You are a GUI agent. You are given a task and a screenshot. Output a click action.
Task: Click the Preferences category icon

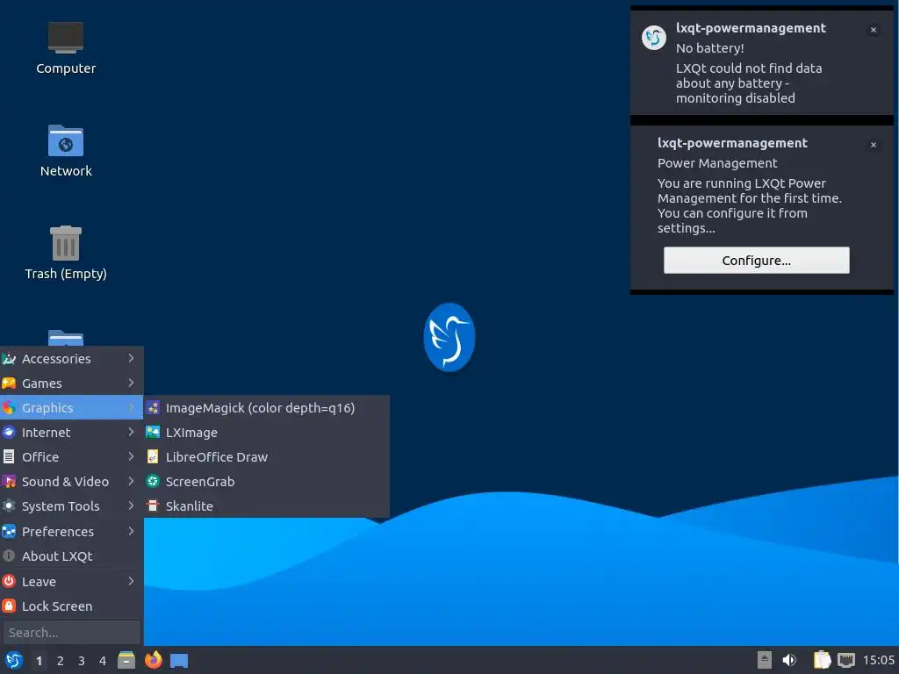(x=9, y=531)
